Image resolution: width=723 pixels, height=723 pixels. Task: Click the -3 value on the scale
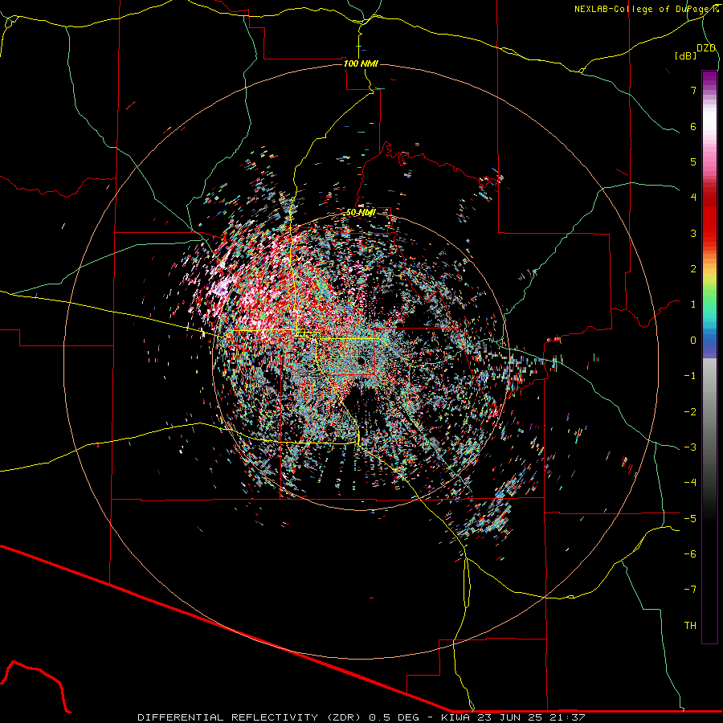click(x=690, y=447)
